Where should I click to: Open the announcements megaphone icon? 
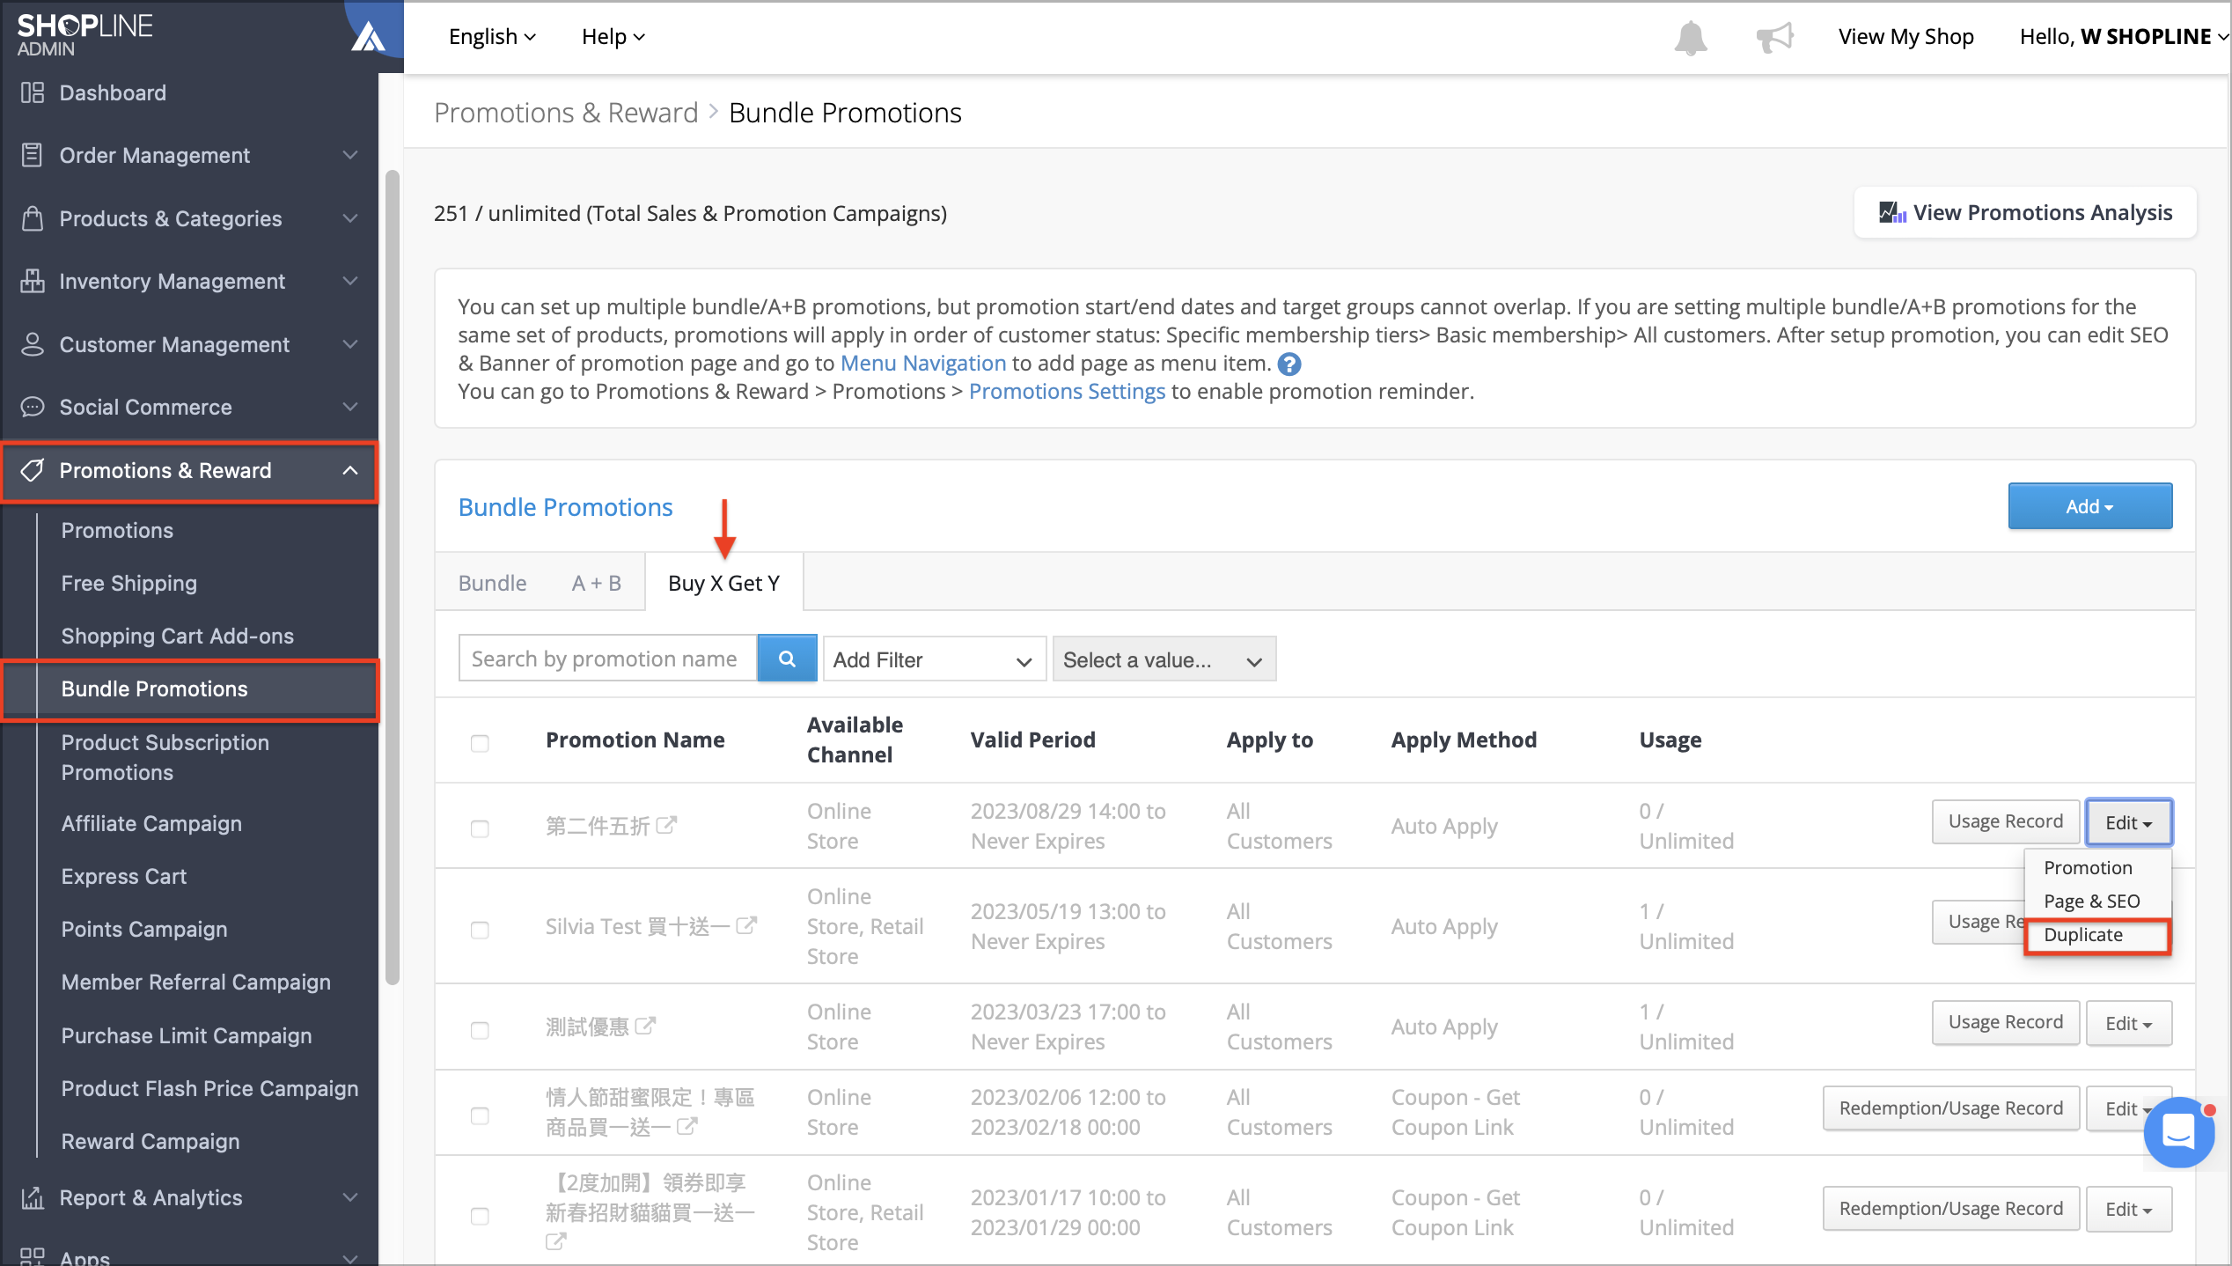(x=1774, y=37)
